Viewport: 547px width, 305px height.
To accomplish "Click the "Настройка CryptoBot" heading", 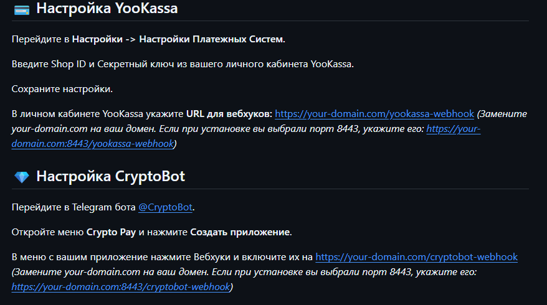I will 110,176.
